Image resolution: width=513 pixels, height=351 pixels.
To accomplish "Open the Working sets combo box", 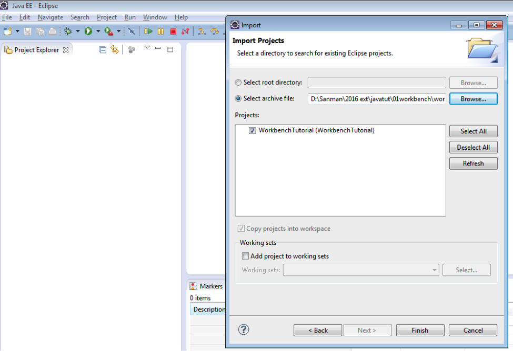I will point(361,270).
